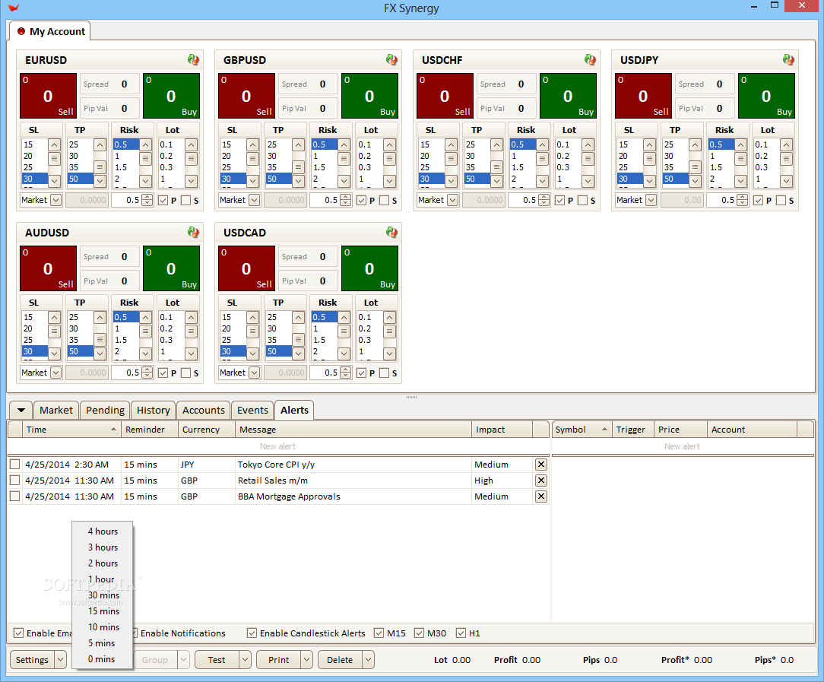
Task: Open the GBPUSD Market order type dropdown
Action: pos(255,200)
